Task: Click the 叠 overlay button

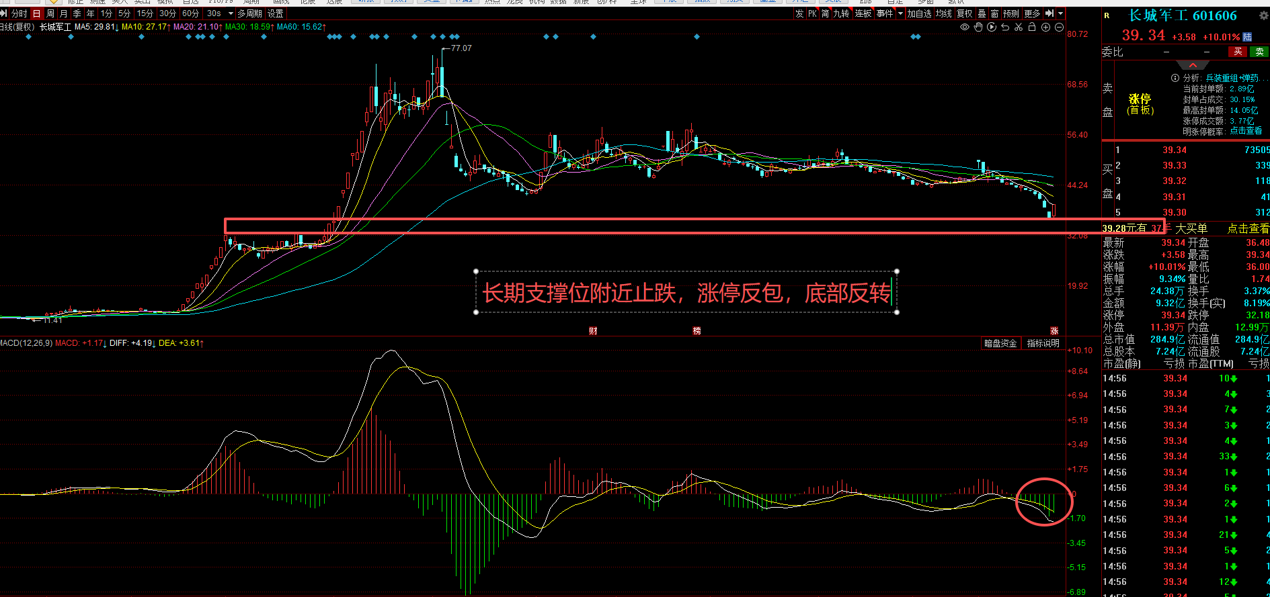Action: (982, 13)
